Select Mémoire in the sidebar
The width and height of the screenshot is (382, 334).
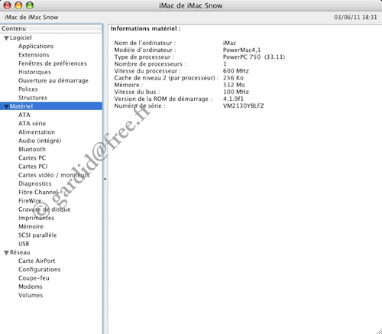pyautogui.click(x=31, y=227)
